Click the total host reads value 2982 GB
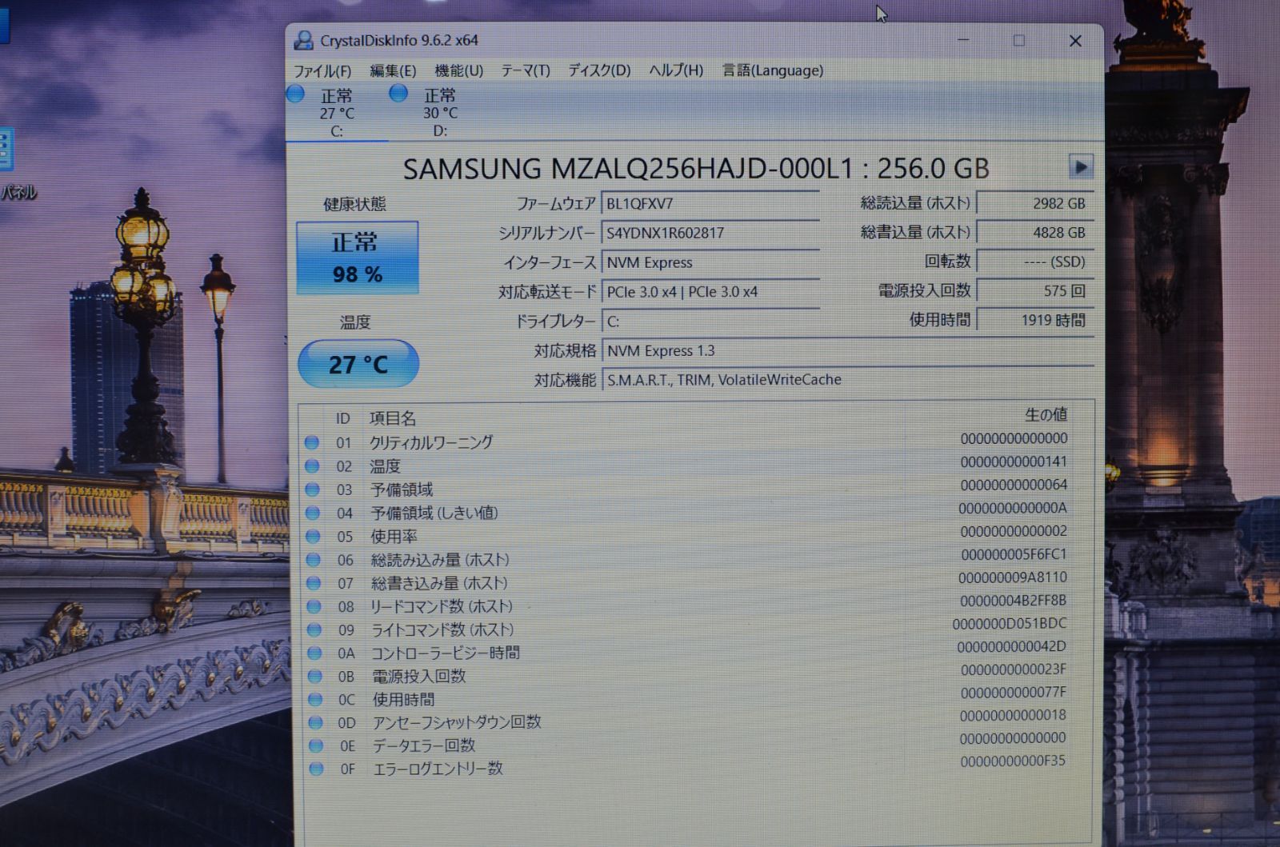The height and width of the screenshot is (847, 1280). pos(1035,203)
